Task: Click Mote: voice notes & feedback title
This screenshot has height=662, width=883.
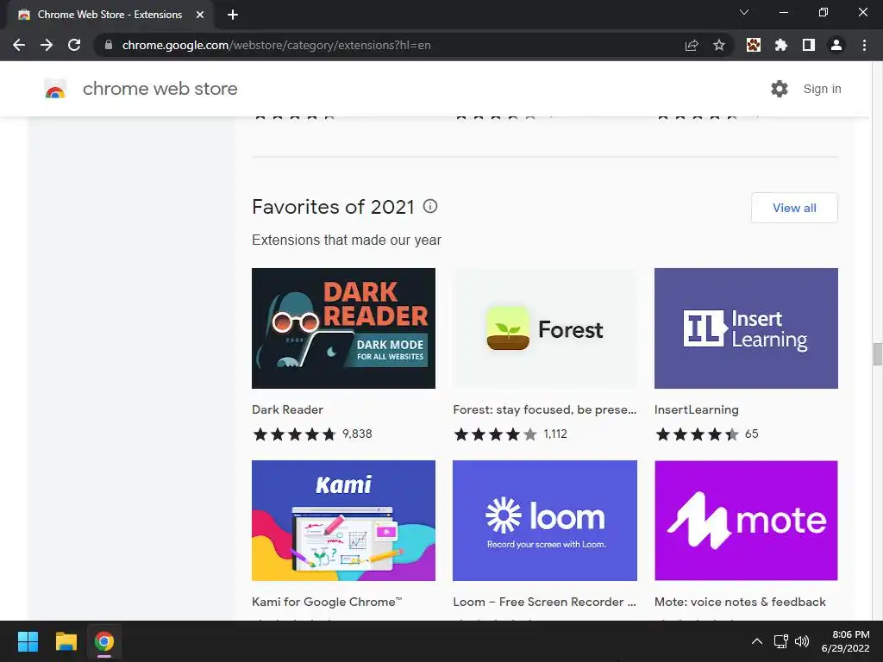Action: point(740,602)
